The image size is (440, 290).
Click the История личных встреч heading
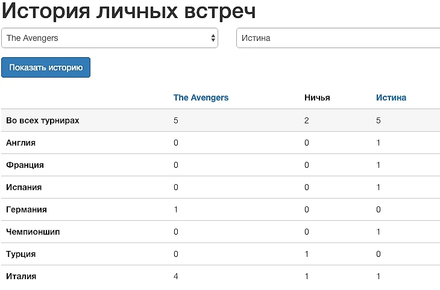coord(128,11)
